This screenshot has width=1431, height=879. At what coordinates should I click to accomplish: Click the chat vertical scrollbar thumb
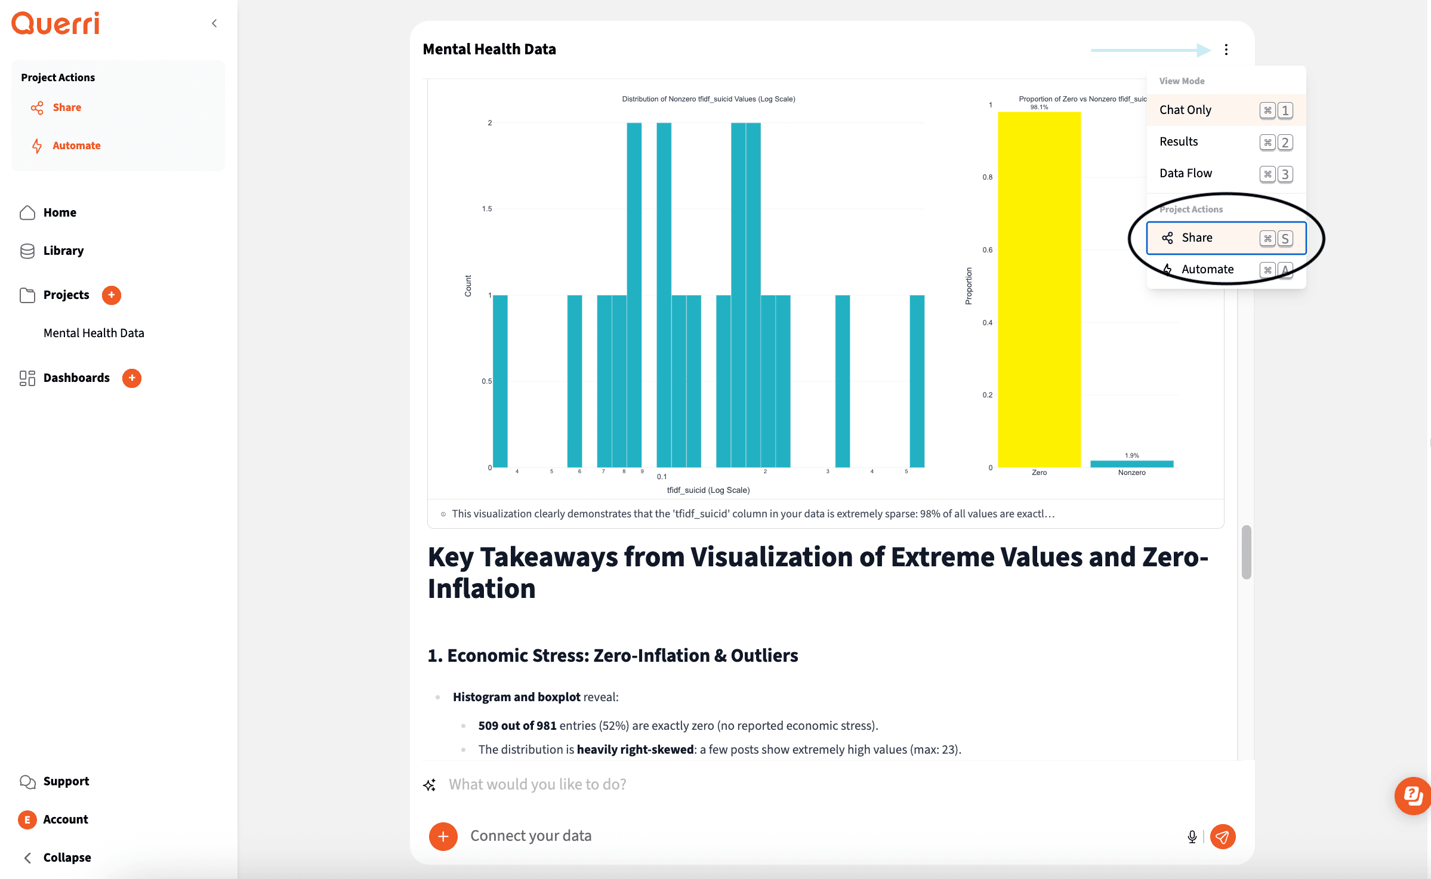(x=1246, y=552)
